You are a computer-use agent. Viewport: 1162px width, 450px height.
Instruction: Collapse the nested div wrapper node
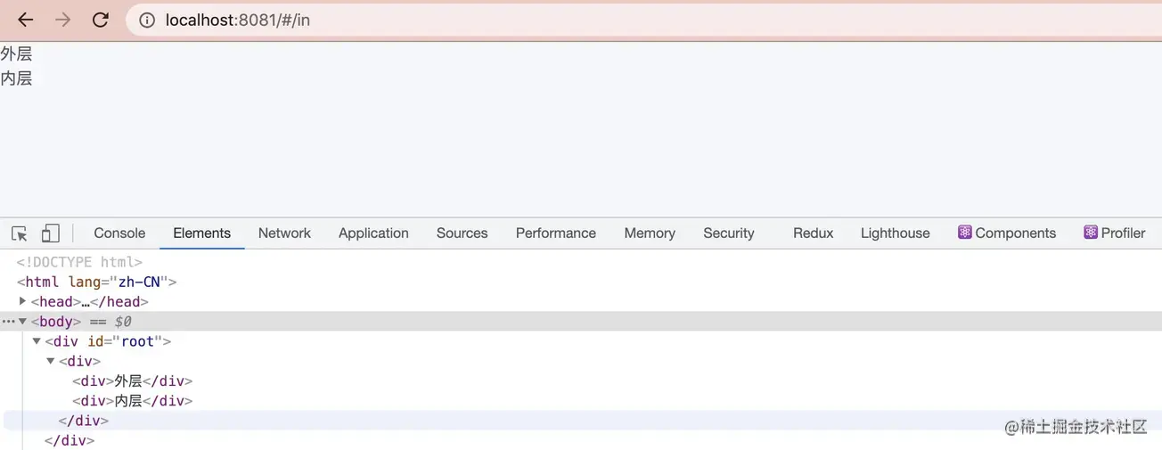51,361
